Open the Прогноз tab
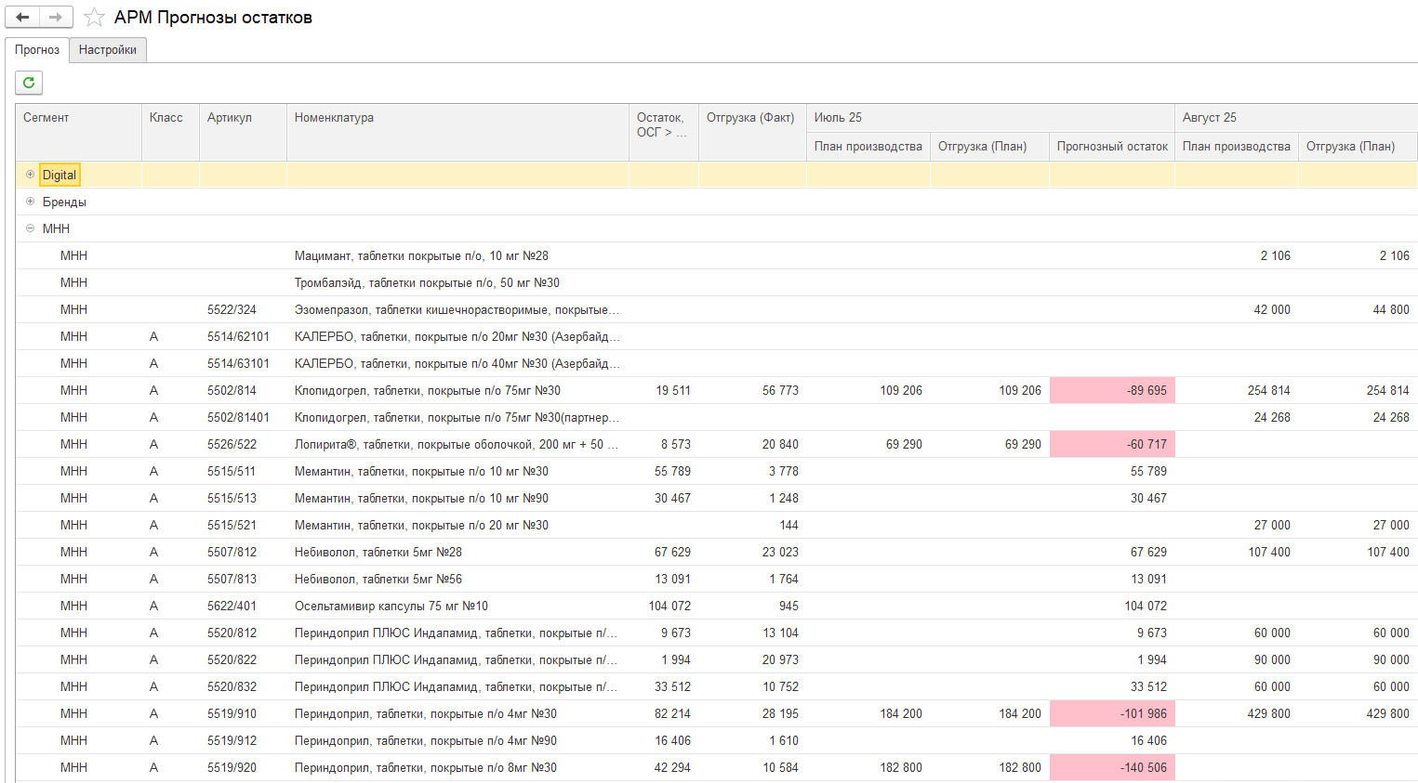Viewport: 1418px width, 783px height. 37,50
